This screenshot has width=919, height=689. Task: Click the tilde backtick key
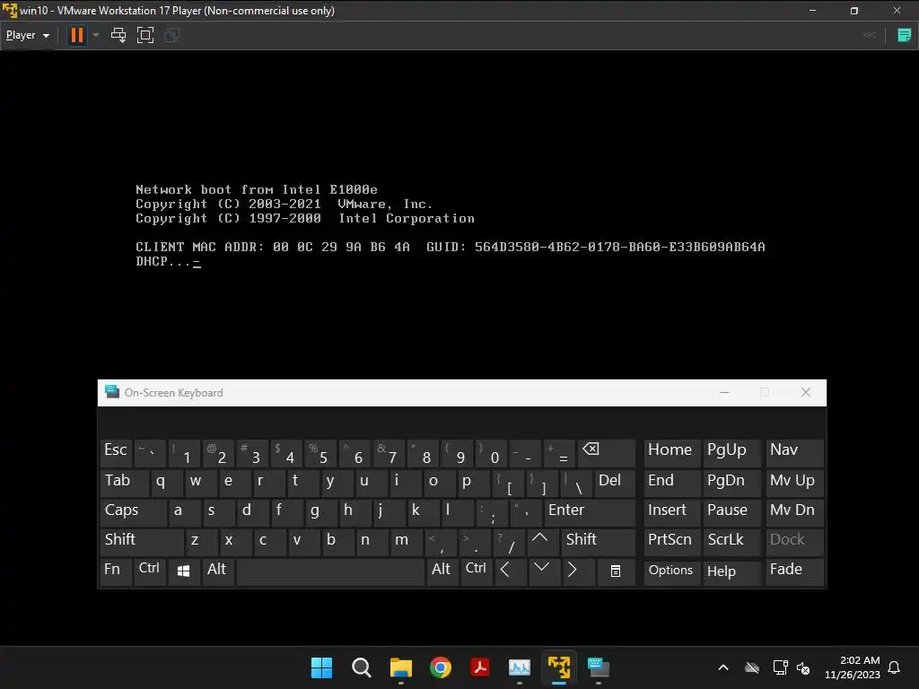click(x=150, y=452)
